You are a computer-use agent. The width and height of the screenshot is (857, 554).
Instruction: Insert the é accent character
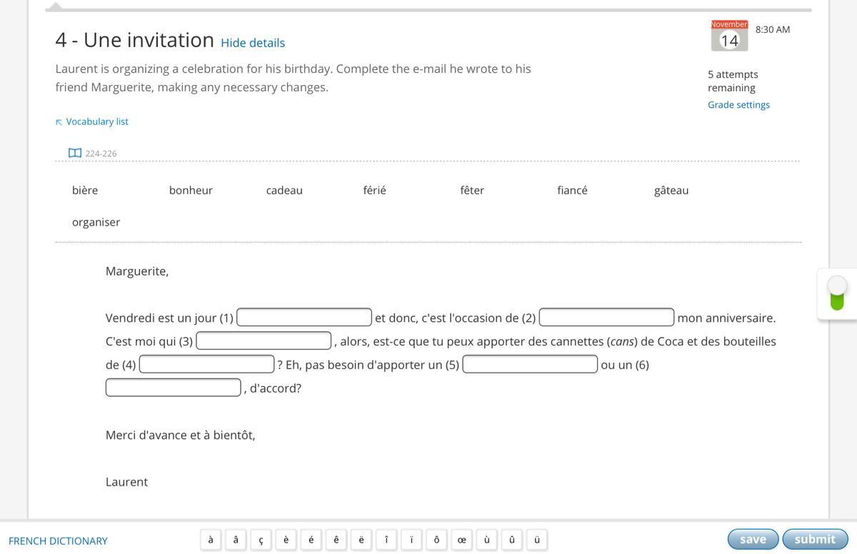click(x=311, y=540)
